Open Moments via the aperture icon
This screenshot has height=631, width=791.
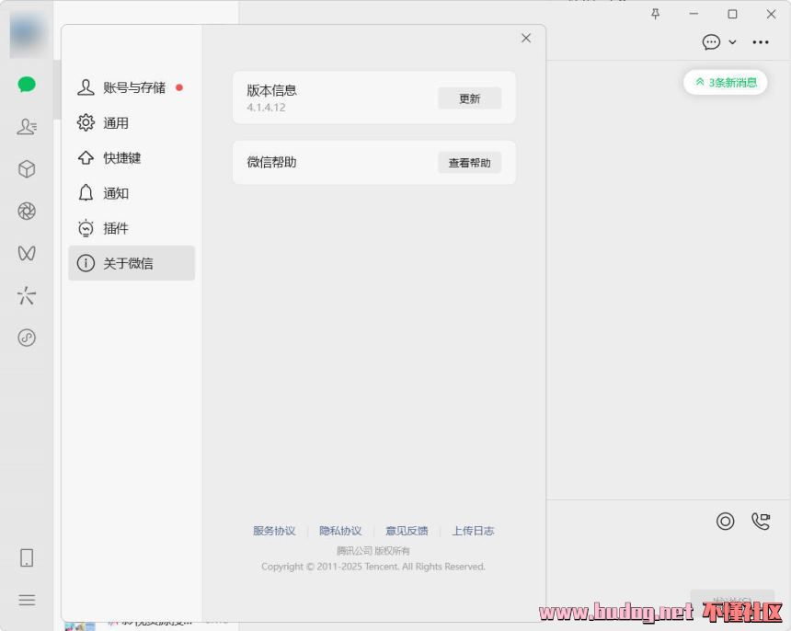click(27, 211)
